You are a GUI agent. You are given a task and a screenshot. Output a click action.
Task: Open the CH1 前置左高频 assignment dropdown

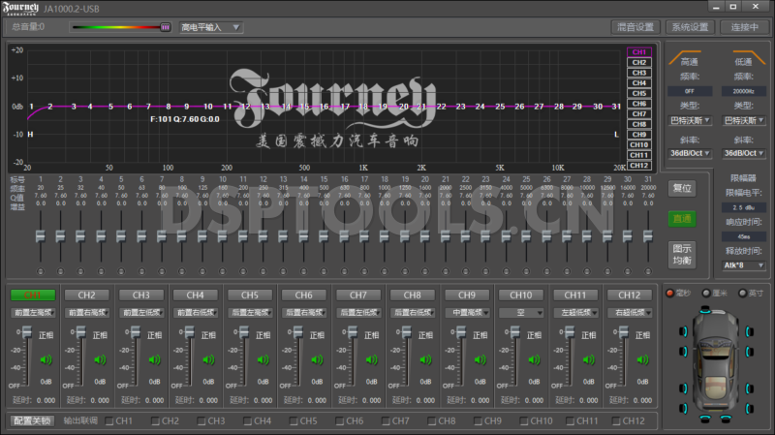tap(33, 312)
